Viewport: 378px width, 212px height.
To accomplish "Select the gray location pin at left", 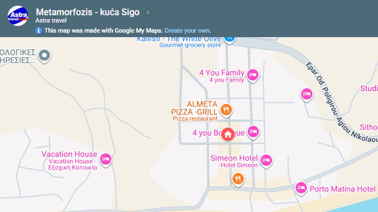I will pos(44,56).
